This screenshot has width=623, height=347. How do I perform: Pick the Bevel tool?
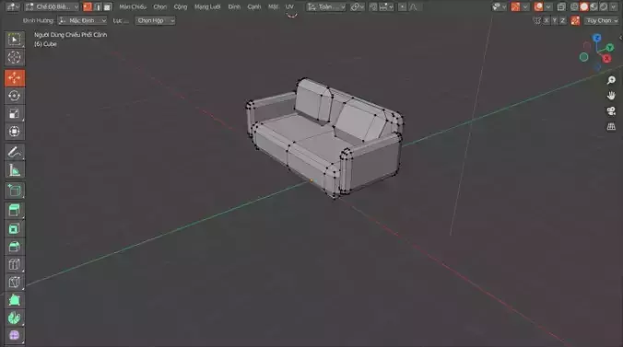pyautogui.click(x=15, y=247)
